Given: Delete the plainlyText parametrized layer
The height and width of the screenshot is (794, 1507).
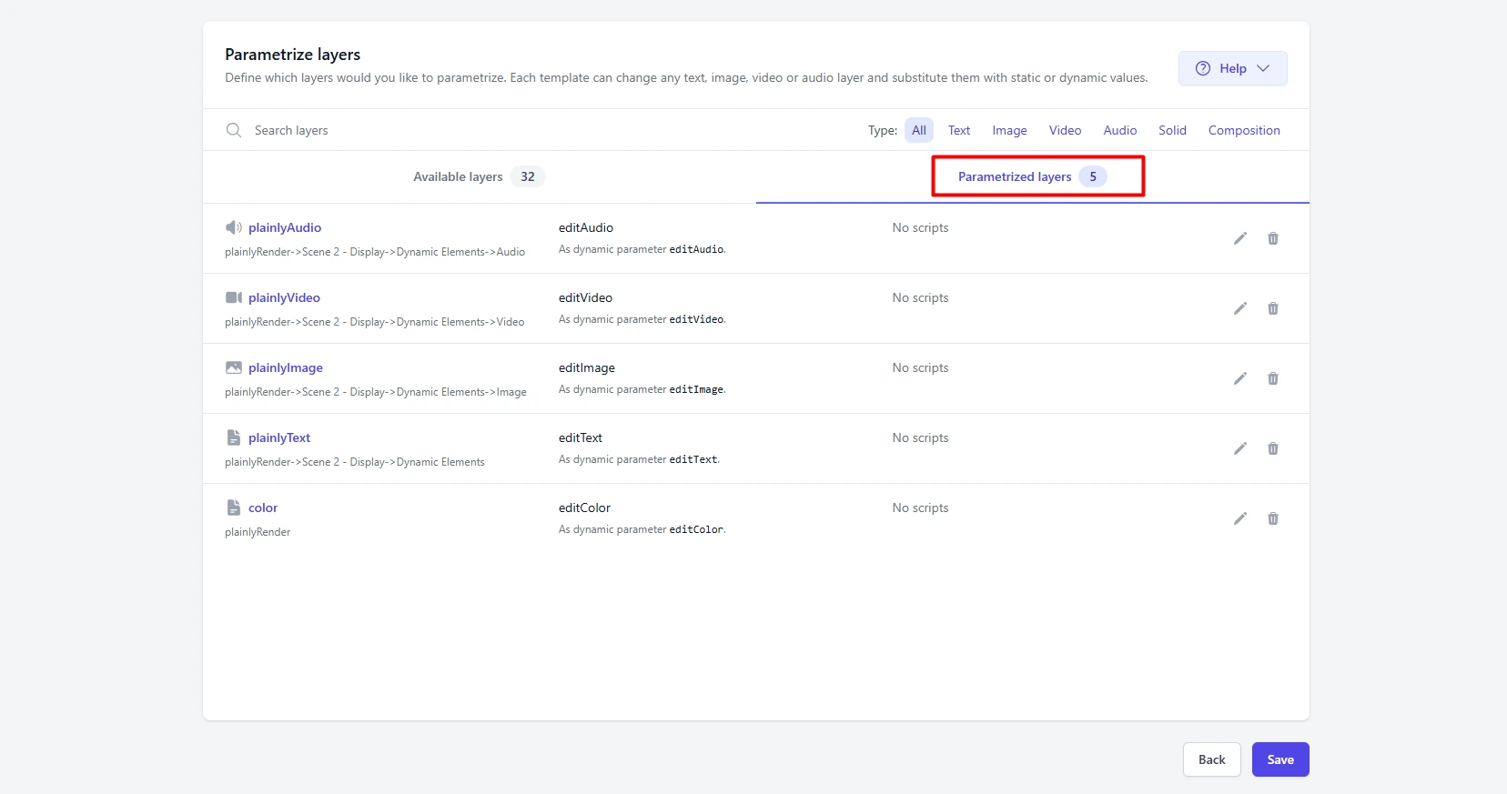Looking at the screenshot, I should click(1273, 448).
